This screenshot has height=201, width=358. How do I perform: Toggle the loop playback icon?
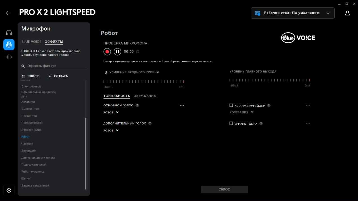point(137,52)
